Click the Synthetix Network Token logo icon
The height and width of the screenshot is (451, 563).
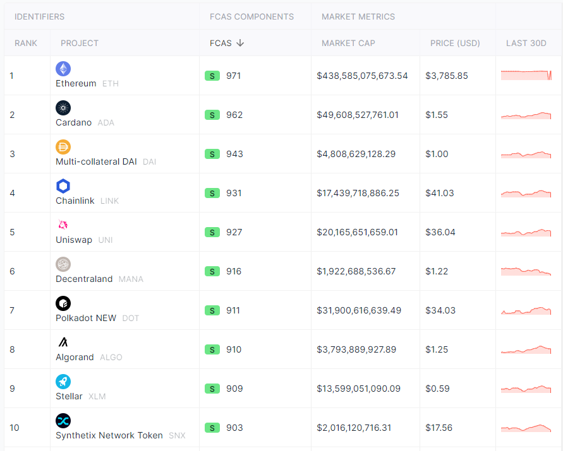coord(63,421)
